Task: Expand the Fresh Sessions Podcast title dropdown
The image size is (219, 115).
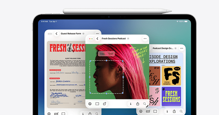Action: tap(128, 38)
